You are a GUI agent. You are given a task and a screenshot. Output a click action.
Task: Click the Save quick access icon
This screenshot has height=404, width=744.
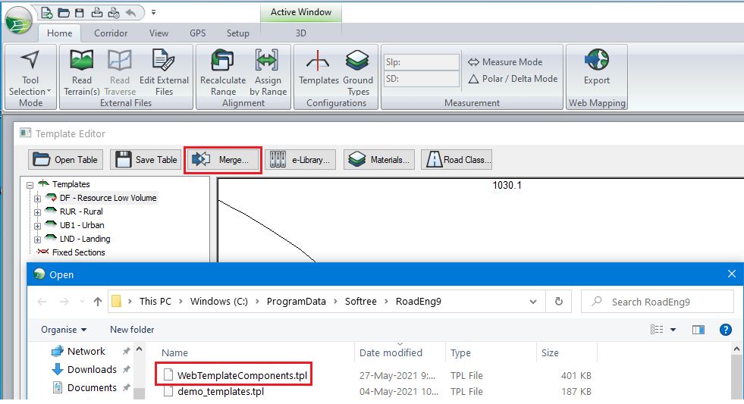pos(79,13)
